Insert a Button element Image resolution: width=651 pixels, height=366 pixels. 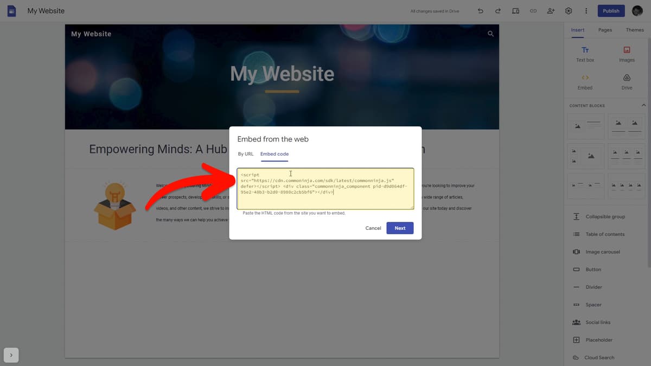click(587, 269)
